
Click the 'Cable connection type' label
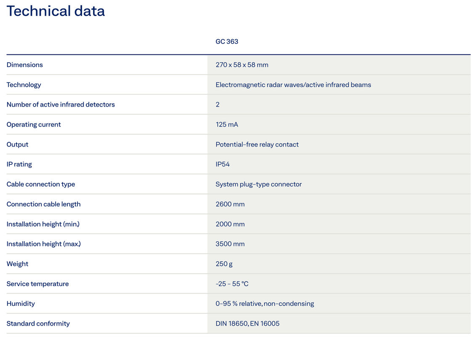pos(41,185)
